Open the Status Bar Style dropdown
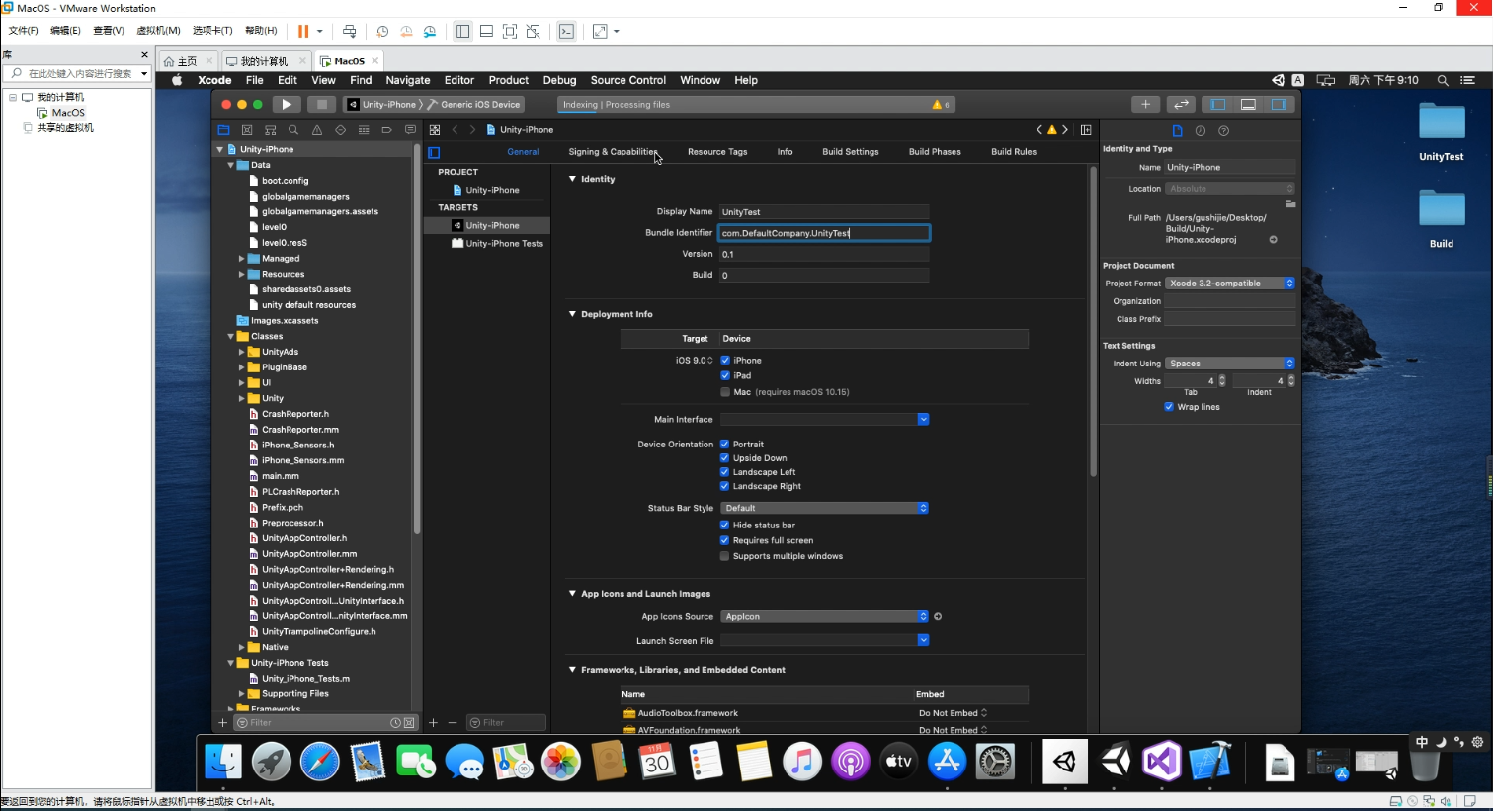1493x811 pixels. [824, 508]
